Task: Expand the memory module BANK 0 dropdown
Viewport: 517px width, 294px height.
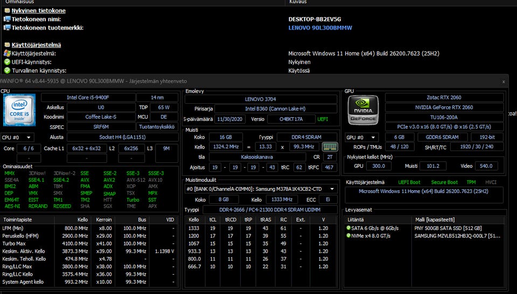Action: pos(332,189)
